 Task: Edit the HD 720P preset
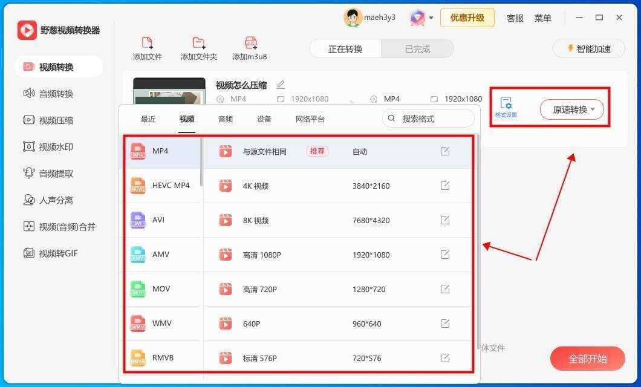[445, 289]
